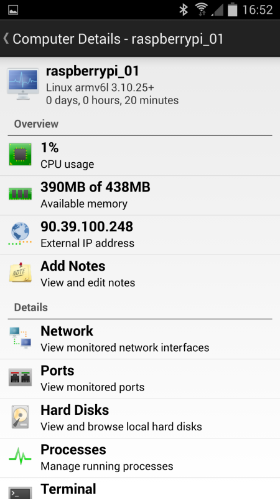Open the yellow sticky note icon
The image size is (280, 499).
click(x=20, y=273)
